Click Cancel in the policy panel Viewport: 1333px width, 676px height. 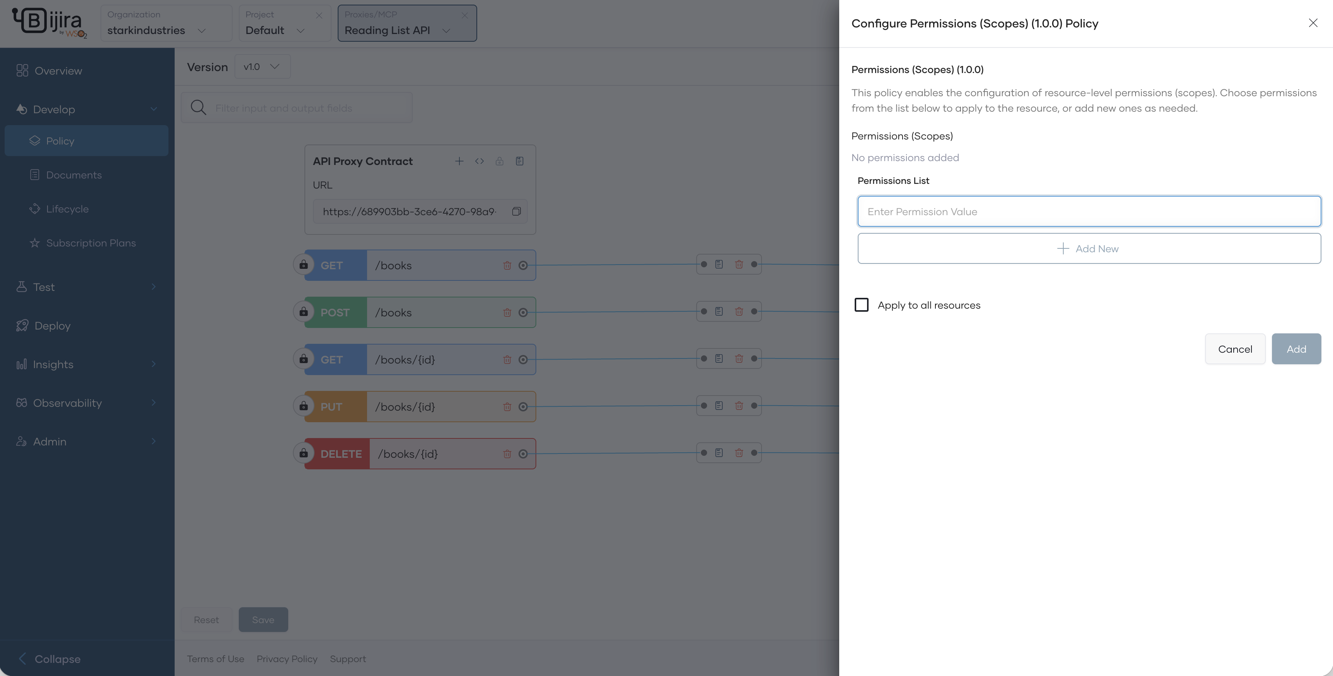click(x=1235, y=349)
